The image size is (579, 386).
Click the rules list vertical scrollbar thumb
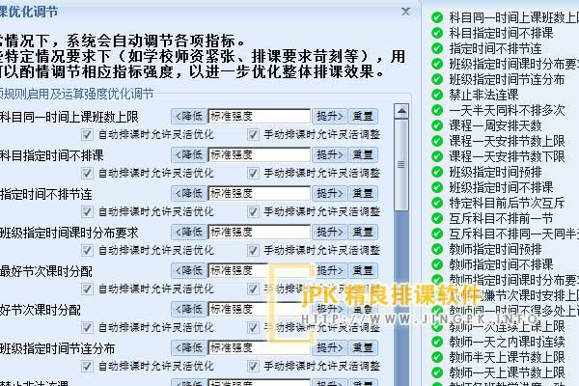tap(401, 164)
